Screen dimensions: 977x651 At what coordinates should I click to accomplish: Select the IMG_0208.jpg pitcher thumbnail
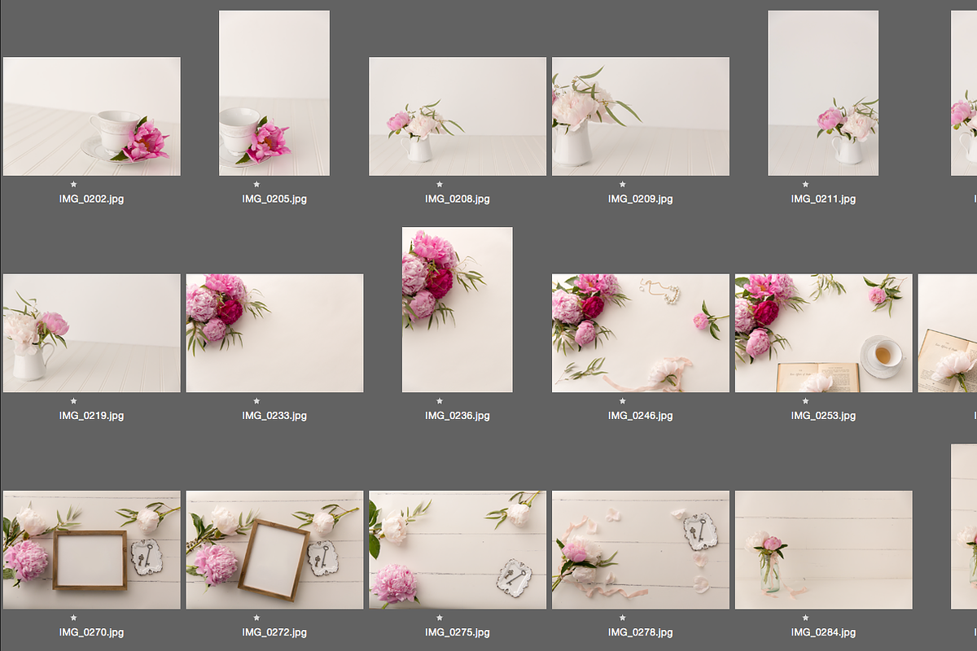click(458, 116)
